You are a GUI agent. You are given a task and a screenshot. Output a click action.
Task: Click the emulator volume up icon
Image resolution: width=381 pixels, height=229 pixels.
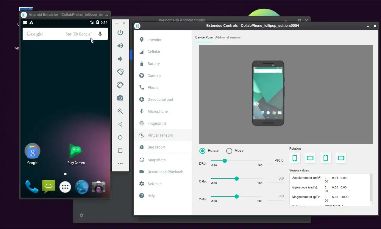coord(120,46)
